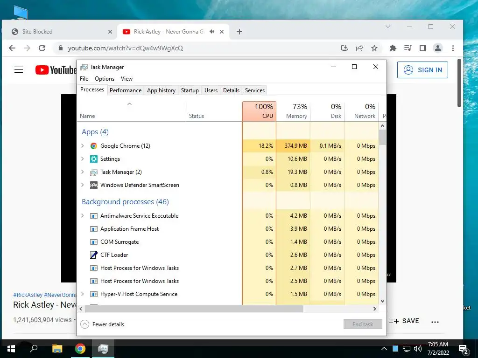Open a new Chrome tab
Image resolution: width=478 pixels, height=358 pixels.
239,32
